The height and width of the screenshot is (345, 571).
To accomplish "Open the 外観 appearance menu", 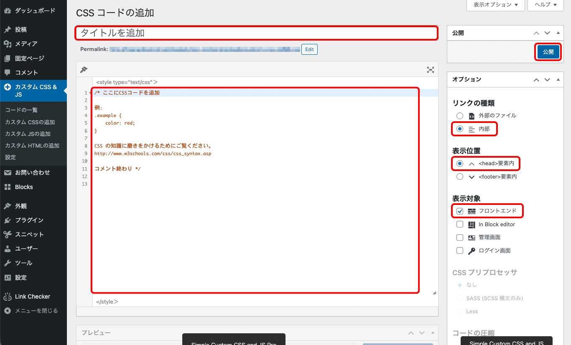I will 21,206.
